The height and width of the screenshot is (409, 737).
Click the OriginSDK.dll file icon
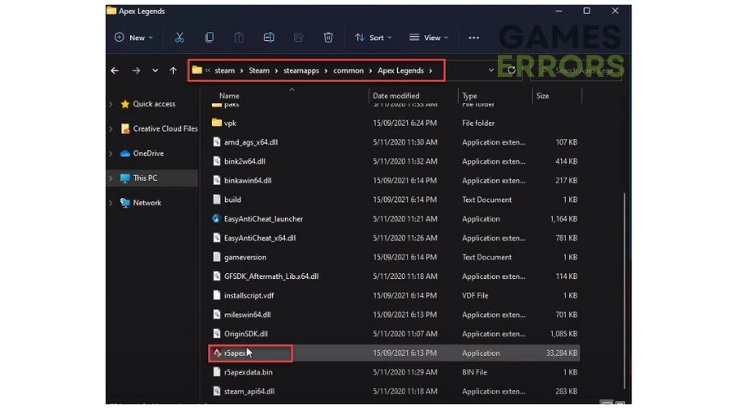[x=216, y=334]
